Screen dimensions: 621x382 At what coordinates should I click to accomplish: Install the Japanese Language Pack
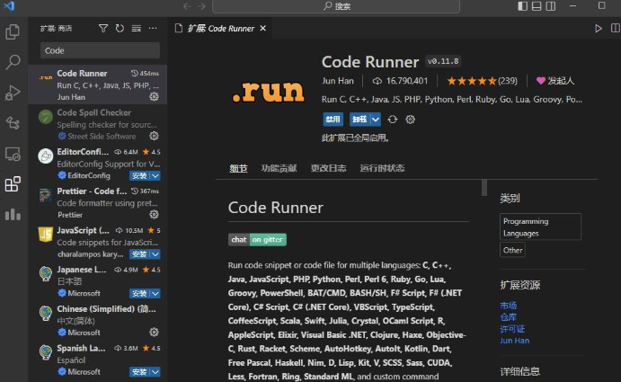point(140,293)
